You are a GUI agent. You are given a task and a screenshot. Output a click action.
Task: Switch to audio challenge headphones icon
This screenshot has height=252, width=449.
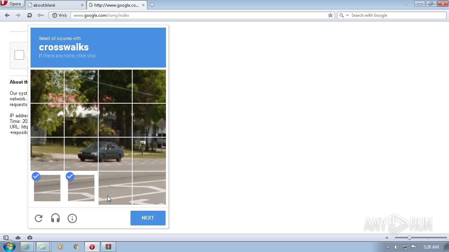55,218
